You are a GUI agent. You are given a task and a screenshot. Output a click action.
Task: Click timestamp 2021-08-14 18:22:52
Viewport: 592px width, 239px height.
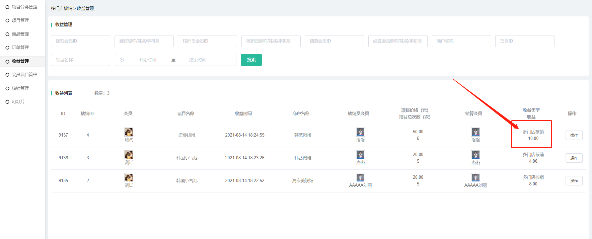click(x=245, y=181)
